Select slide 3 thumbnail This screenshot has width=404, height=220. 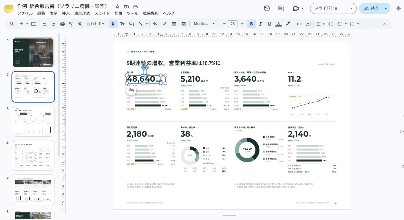tap(33, 121)
